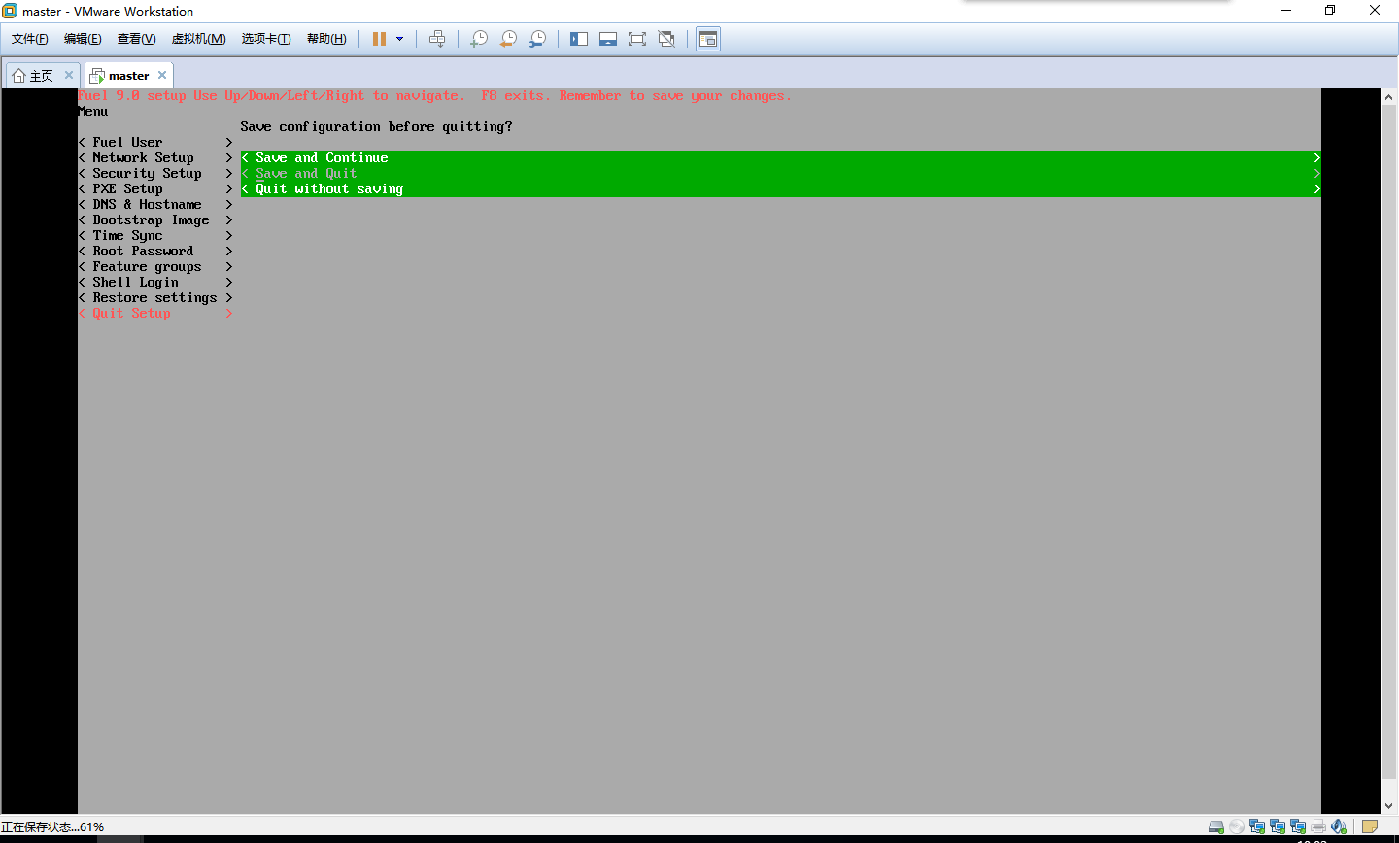
Task: Click the VMware icon in the title bar
Action: [x=10, y=11]
